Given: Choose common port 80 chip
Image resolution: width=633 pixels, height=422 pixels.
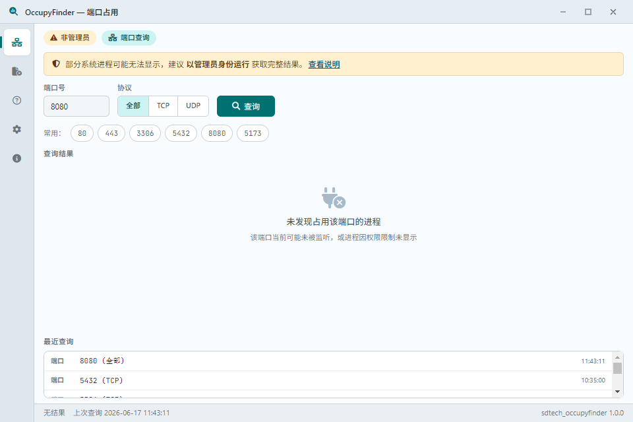Looking at the screenshot, I should pos(82,133).
